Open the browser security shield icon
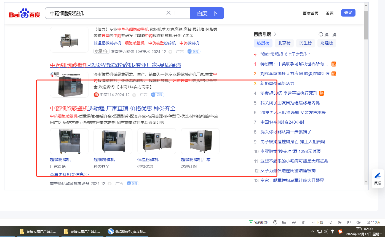The image size is (385, 237). [275, 222]
